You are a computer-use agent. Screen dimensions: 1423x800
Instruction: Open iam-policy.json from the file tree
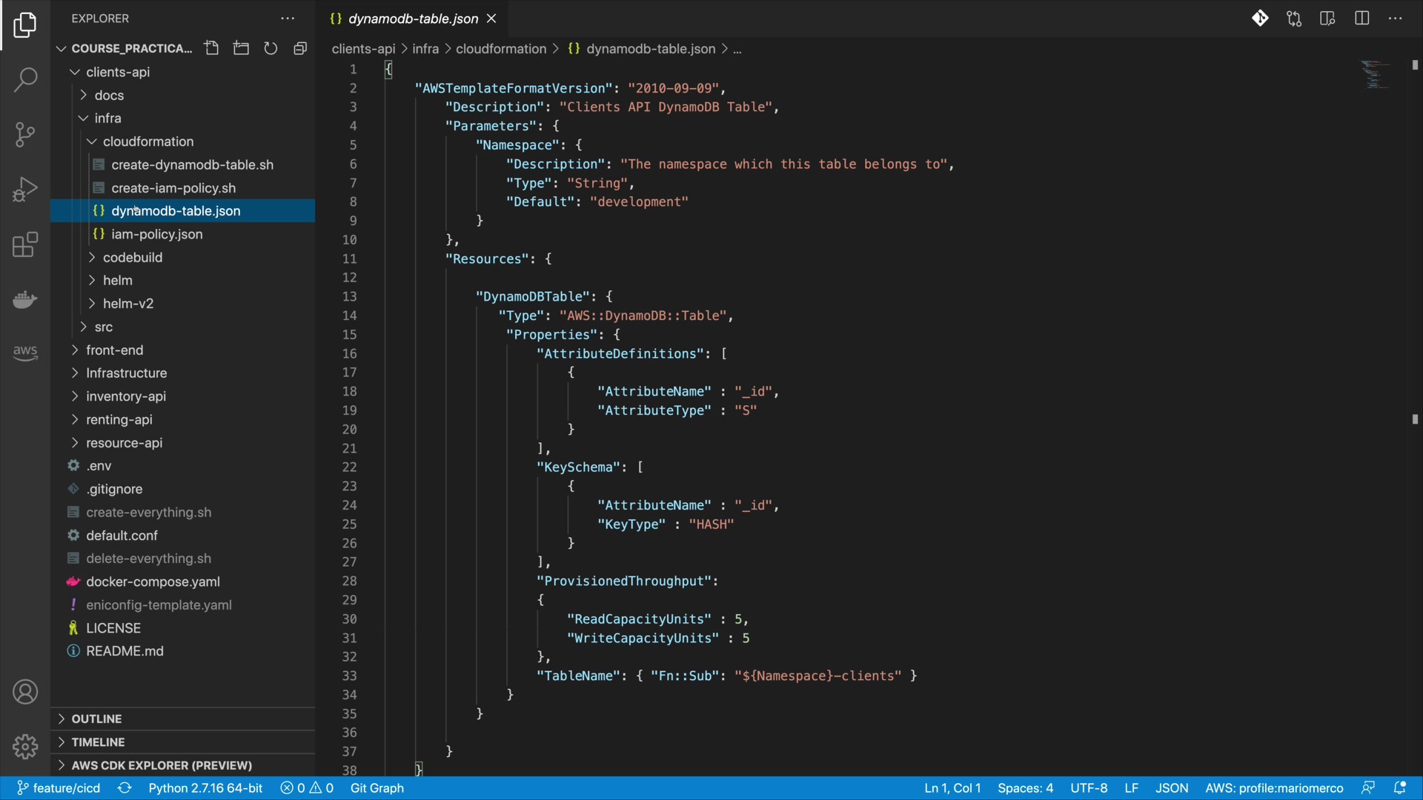156,234
